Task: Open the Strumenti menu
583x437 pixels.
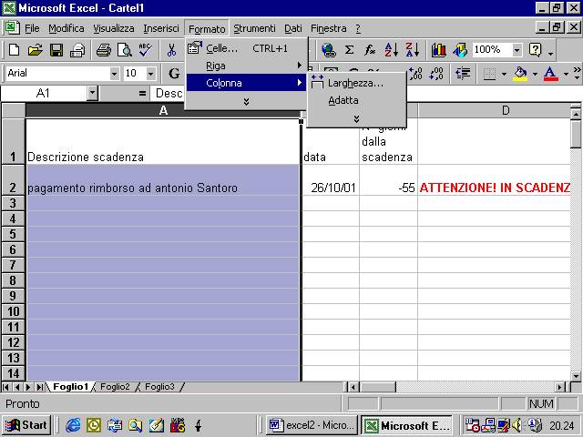Action: pyautogui.click(x=254, y=28)
